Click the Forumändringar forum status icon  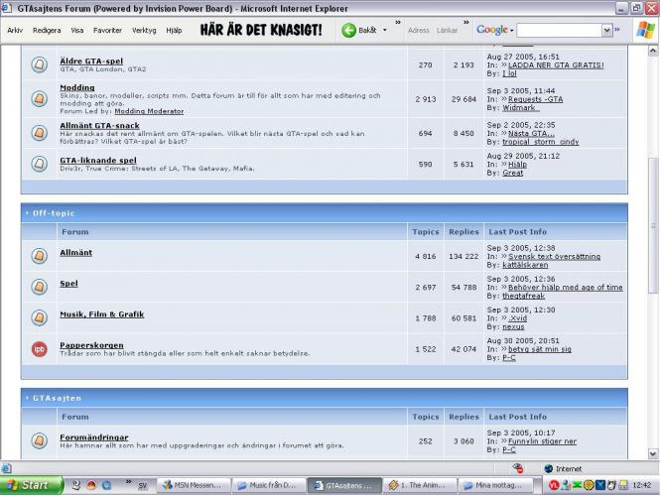coord(39,440)
